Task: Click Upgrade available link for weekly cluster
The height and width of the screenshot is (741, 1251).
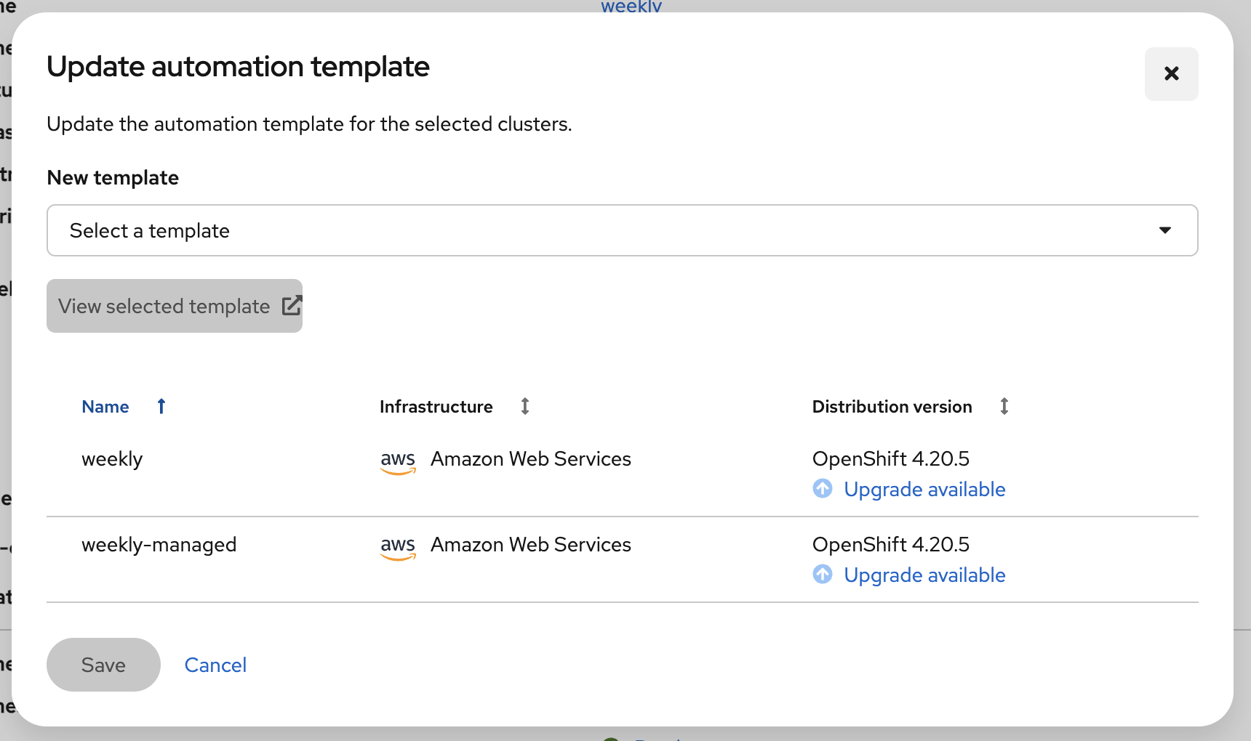Action: 924,490
